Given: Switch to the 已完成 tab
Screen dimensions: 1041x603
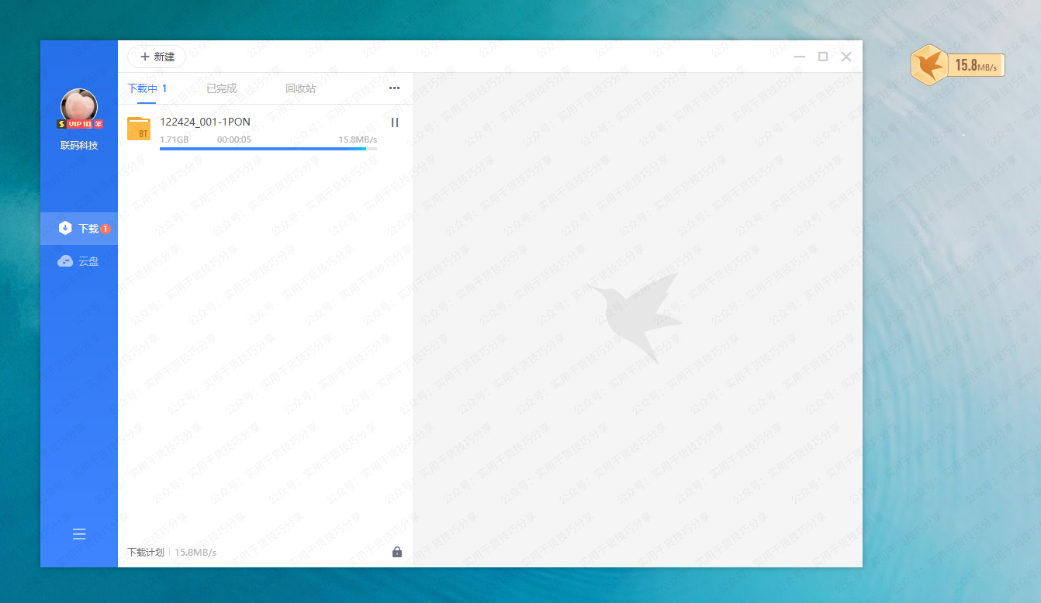Looking at the screenshot, I should 221,88.
